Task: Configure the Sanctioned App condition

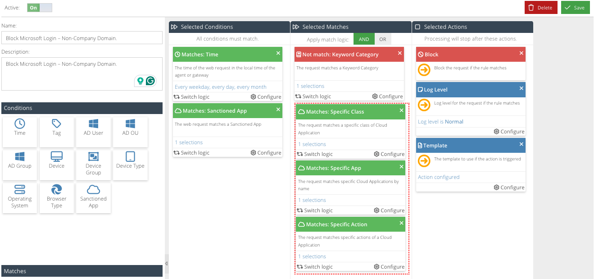Action: coord(266,153)
